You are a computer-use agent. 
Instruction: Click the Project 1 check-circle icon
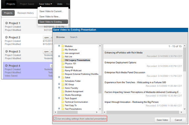[x=6, y=23]
